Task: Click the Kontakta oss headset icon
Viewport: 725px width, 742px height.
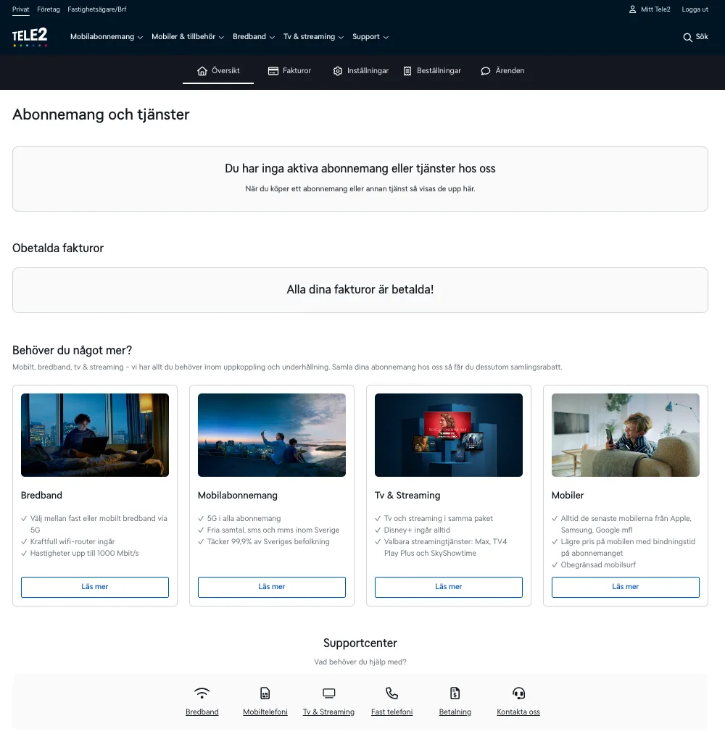Action: [518, 693]
